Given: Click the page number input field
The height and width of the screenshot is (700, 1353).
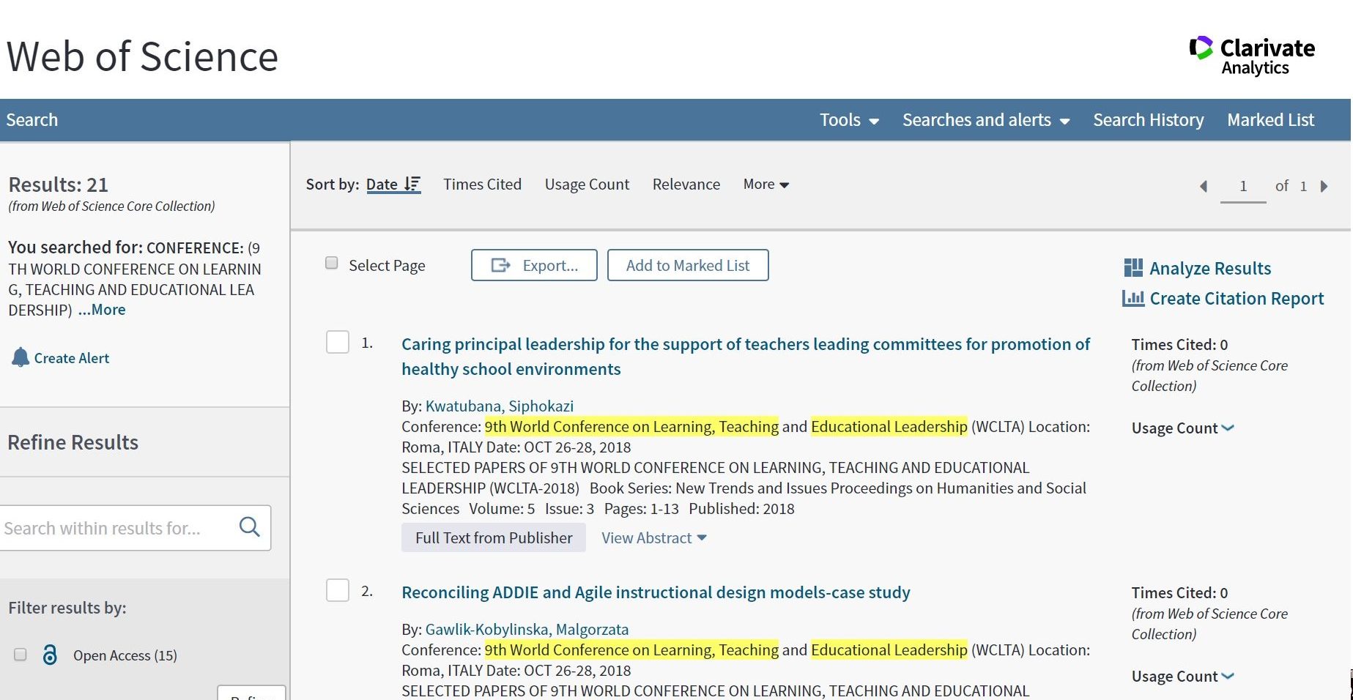Looking at the screenshot, I should [1243, 186].
